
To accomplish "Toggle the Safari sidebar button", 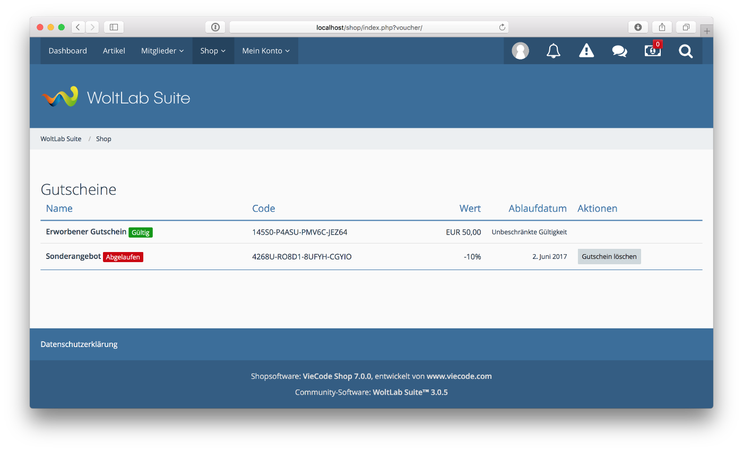I will click(114, 27).
